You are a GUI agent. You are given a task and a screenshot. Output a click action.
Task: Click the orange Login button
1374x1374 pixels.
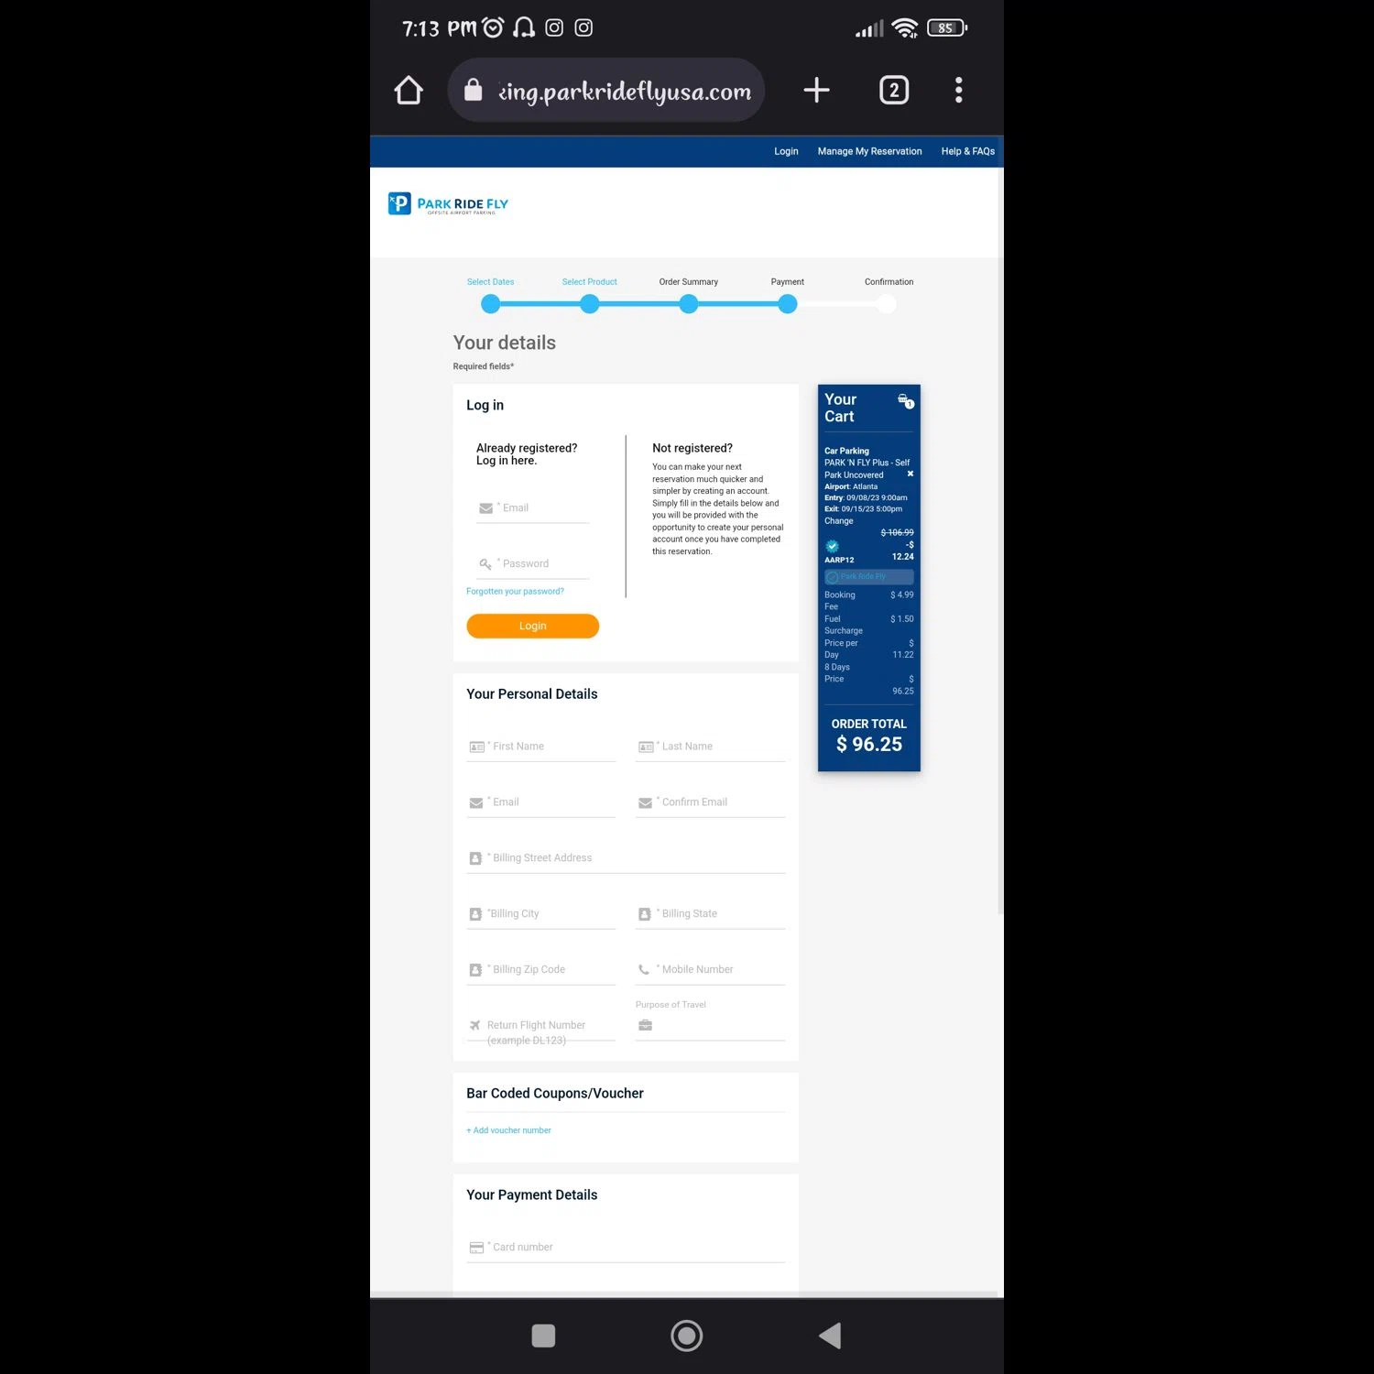coord(532,626)
